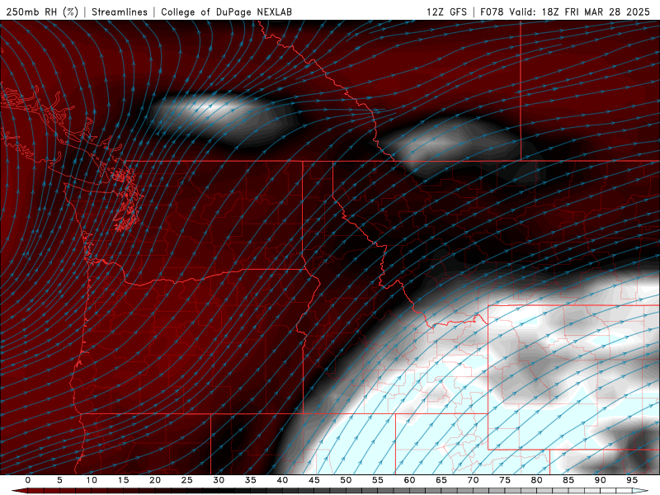The width and height of the screenshot is (660, 495).
Task: Pick the '70' legend value
Action: (x=473, y=480)
